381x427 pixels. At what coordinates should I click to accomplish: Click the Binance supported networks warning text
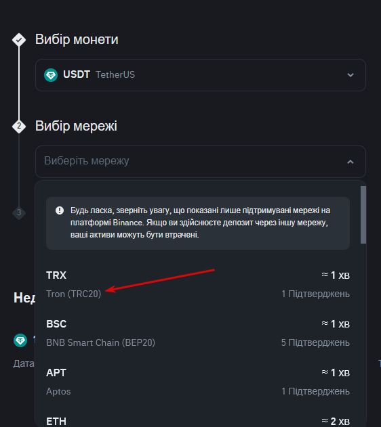tap(201, 223)
